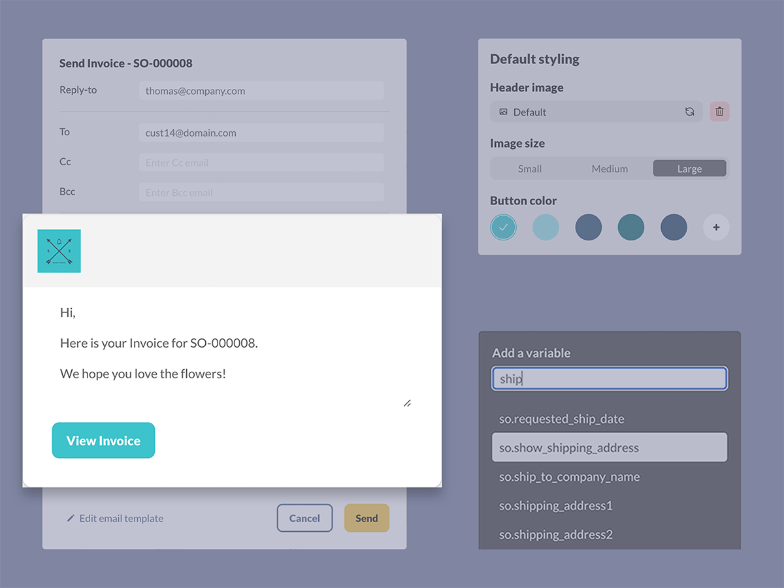Pick so.requested_ship_date variable
The image size is (784, 588).
[562, 419]
